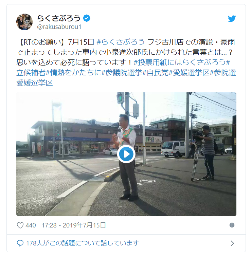Screen dimensions: 251x257
Task: Click the らくさぶろう display name
Action: (x=59, y=18)
